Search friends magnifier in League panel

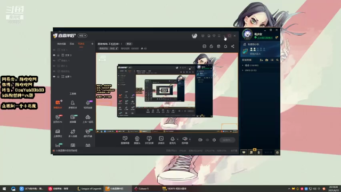pyautogui.click(x=277, y=60)
